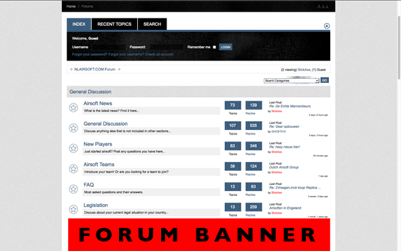Open the RECENT TOPICS tab
Image resolution: width=401 pixels, height=251 pixels.
(x=114, y=24)
